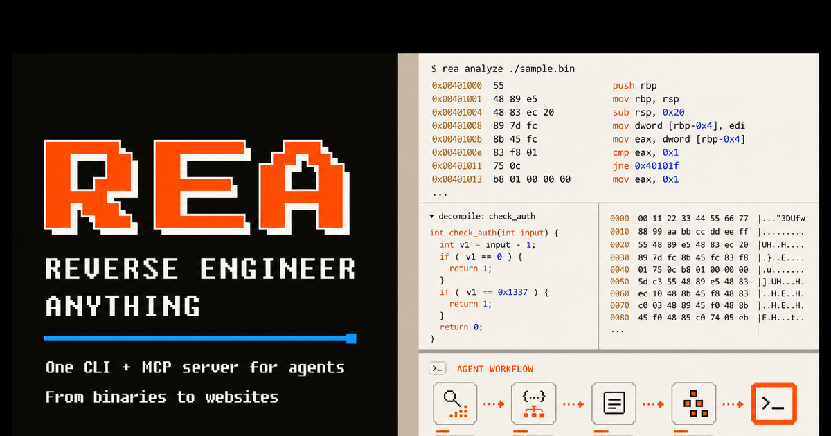This screenshot has height=436, width=831.
Task: Select the address 0x00401013
Action: tap(457, 179)
